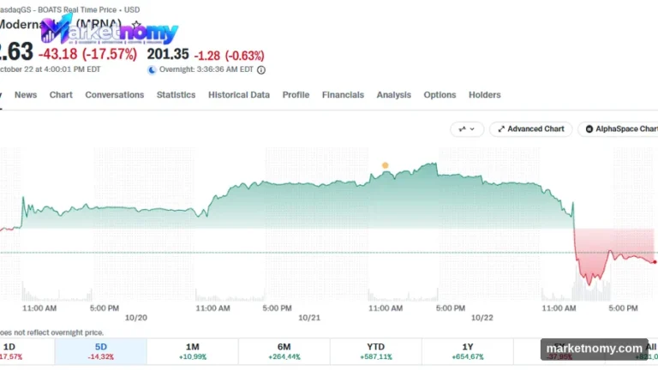Click the orange event marker on chart
This screenshot has height=370, width=658.
click(386, 165)
